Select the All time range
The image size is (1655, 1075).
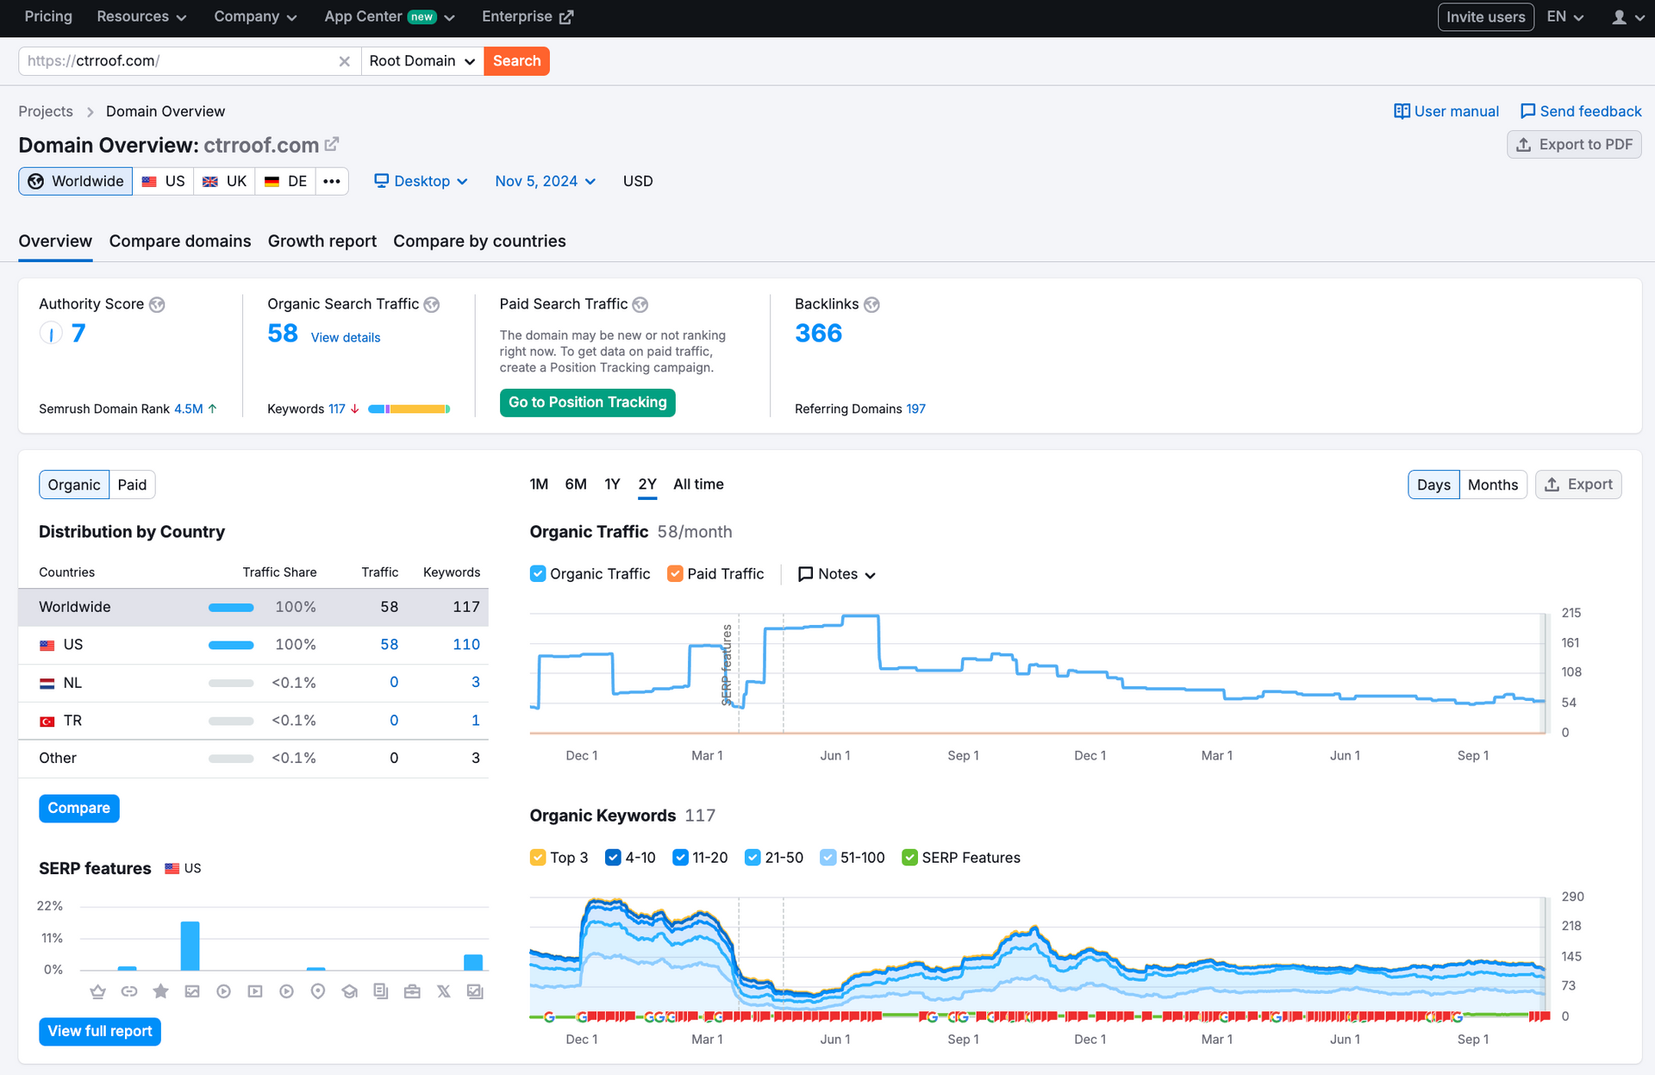[698, 484]
